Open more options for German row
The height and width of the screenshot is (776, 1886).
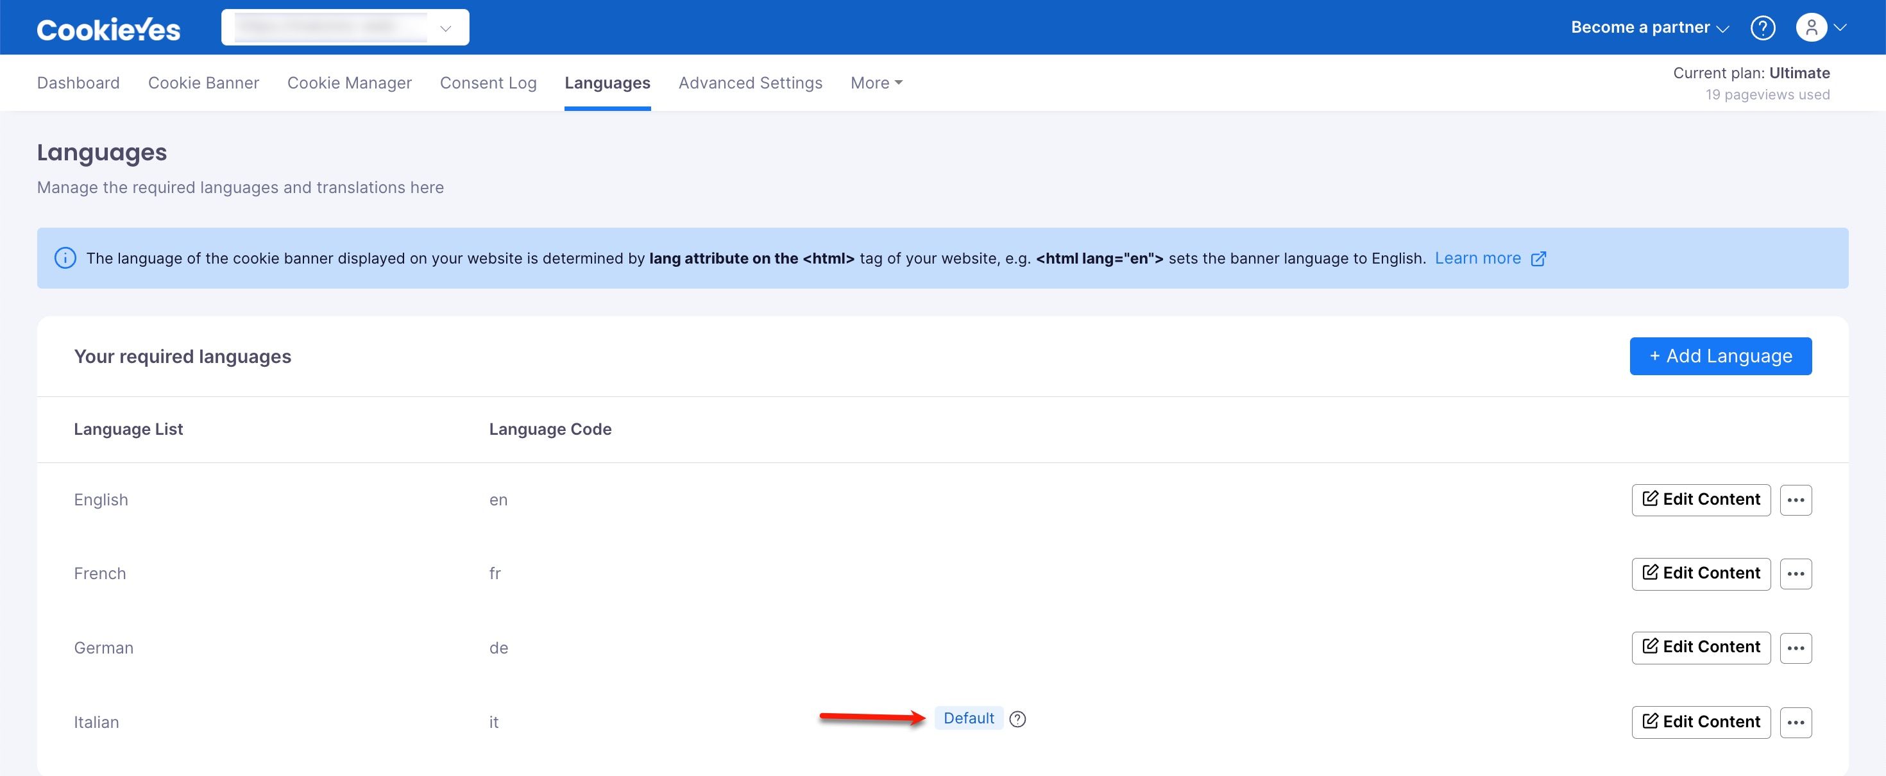click(1795, 648)
